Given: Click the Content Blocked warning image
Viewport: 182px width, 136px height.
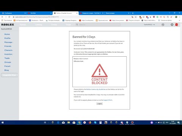Looking at the screenshot, I should pyautogui.click(x=100, y=74).
